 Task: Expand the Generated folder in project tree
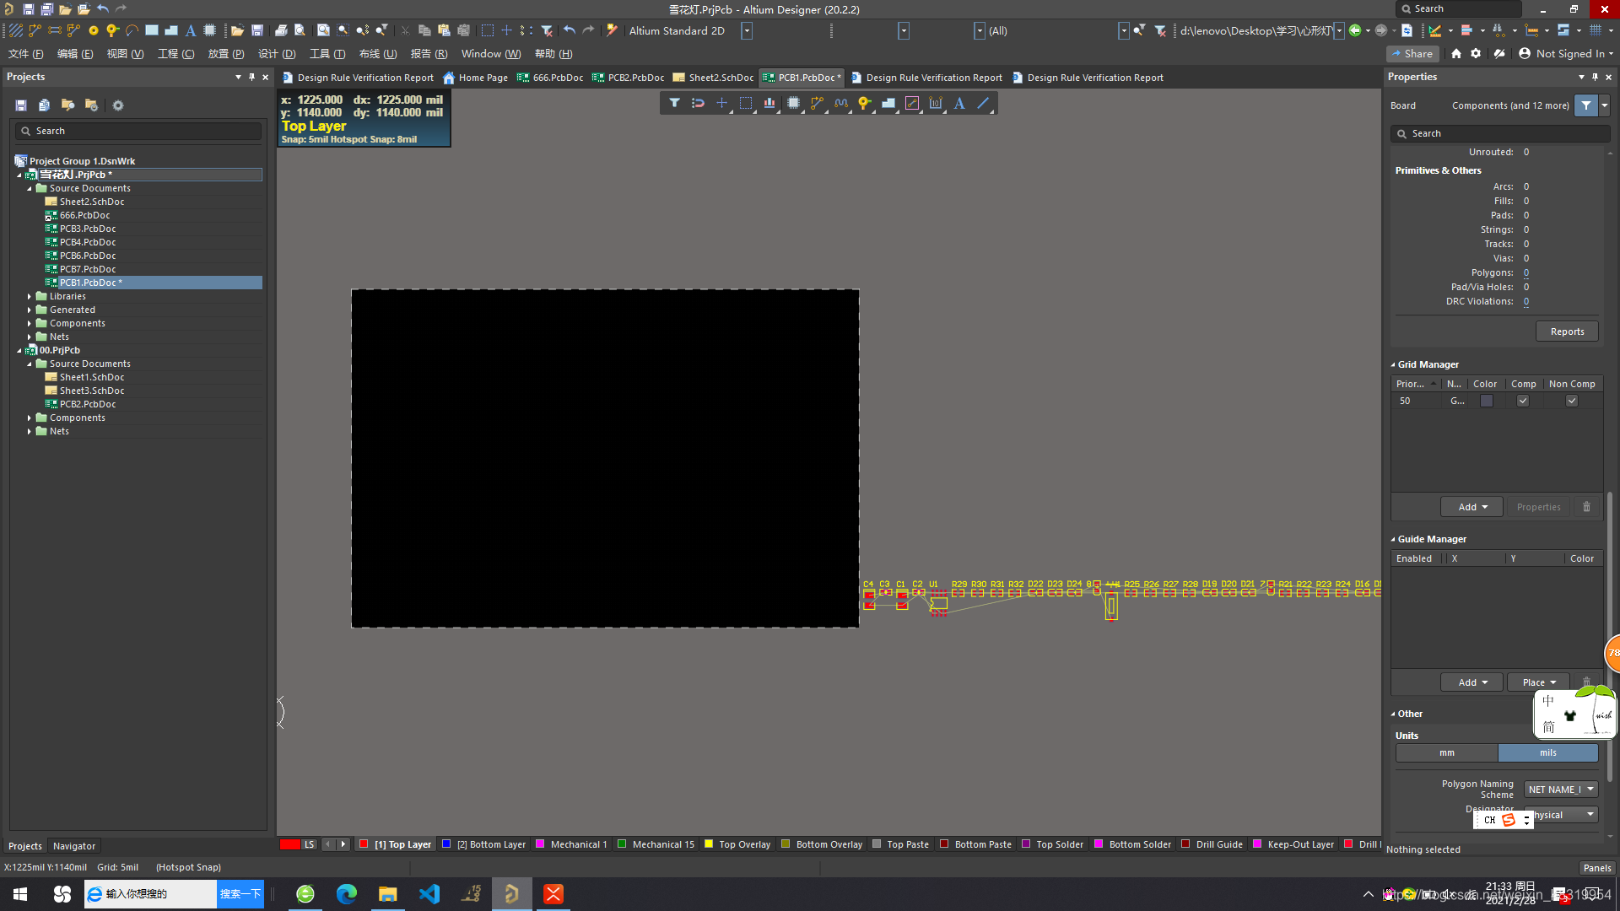(x=30, y=310)
